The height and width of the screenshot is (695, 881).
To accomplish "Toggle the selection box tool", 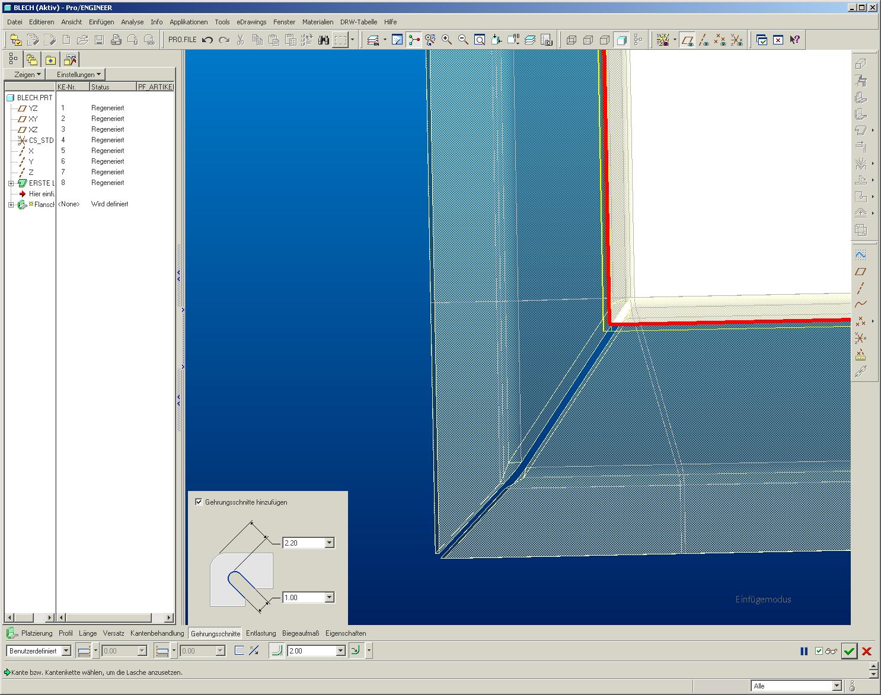I will [340, 40].
